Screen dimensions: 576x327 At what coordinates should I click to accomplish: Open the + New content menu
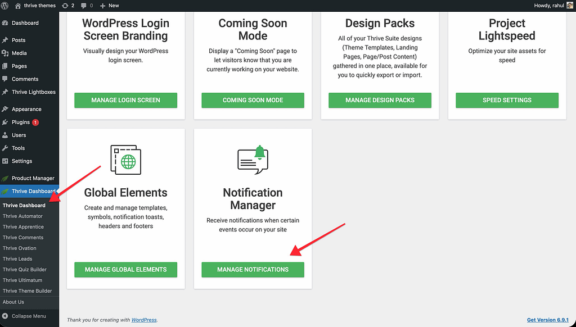click(x=109, y=6)
